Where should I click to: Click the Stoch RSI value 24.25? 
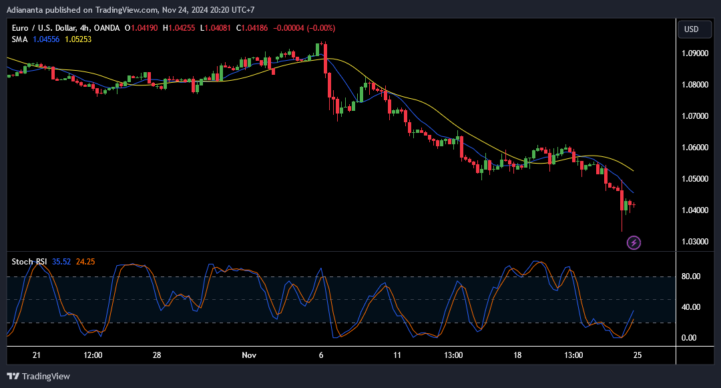click(x=85, y=262)
